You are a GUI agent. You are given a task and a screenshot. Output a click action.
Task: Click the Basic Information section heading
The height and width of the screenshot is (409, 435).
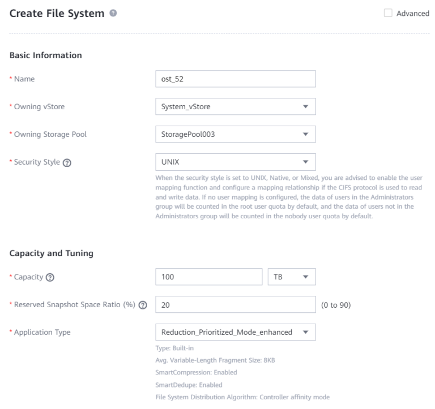(46, 55)
